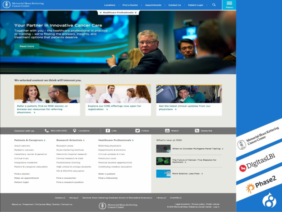Click the green Read more button
This screenshot has width=282, height=212.
point(27,46)
